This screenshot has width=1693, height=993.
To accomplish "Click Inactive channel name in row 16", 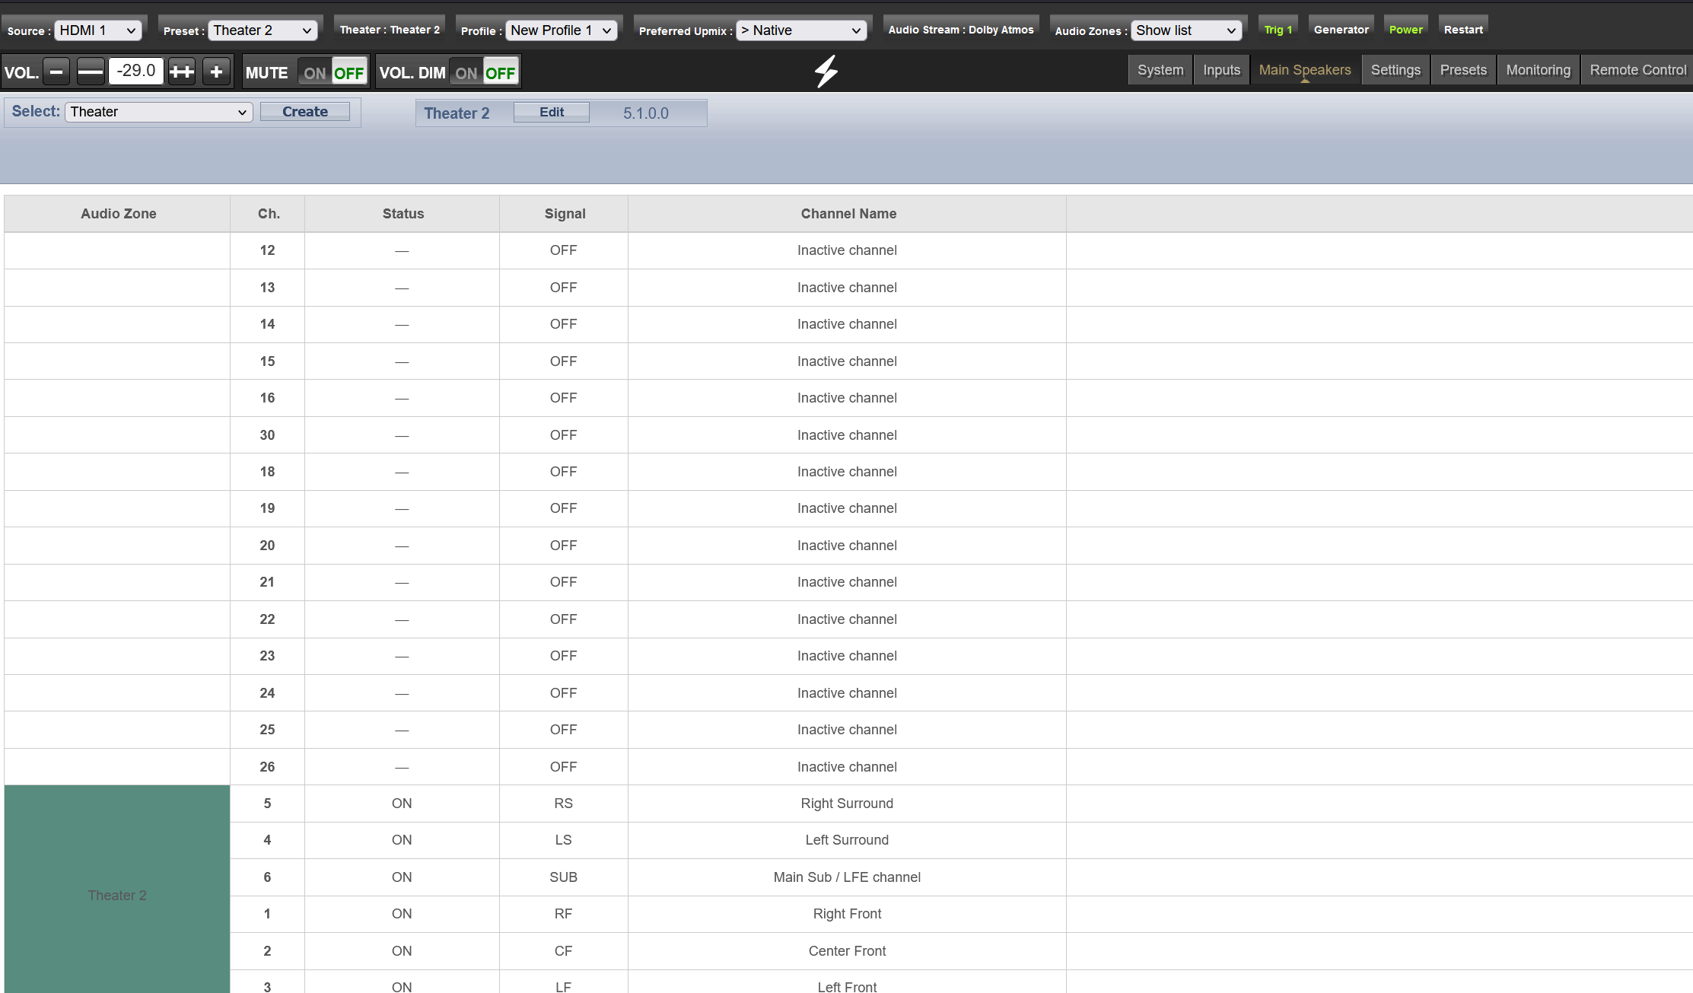I will [847, 398].
